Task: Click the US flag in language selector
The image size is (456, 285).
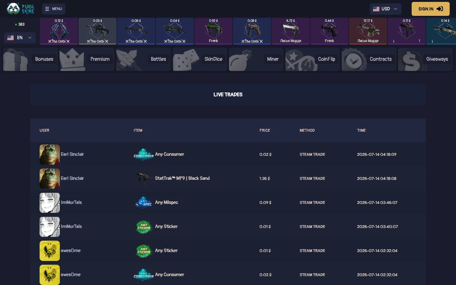Action: 10,38
